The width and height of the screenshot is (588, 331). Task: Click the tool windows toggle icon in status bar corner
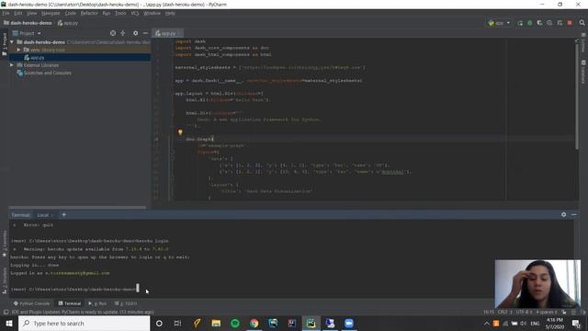[6, 312]
